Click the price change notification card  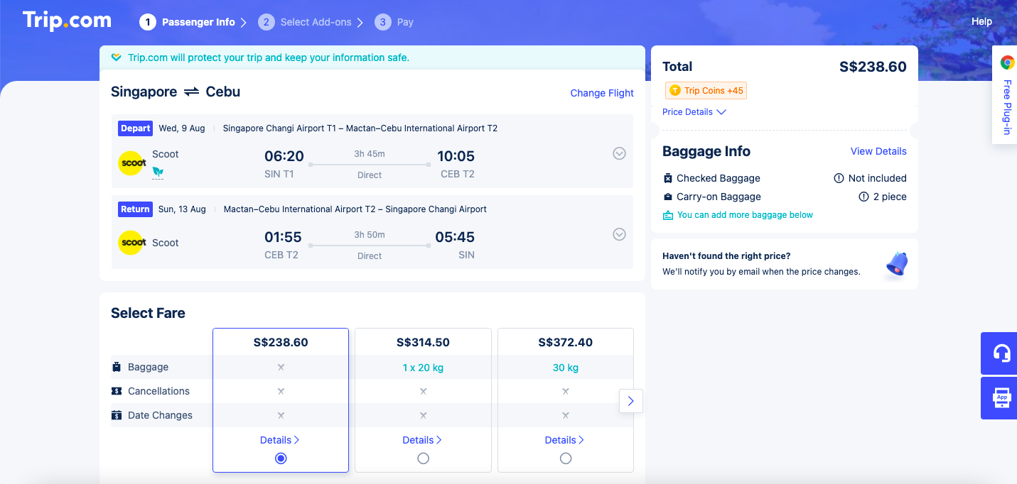785,264
